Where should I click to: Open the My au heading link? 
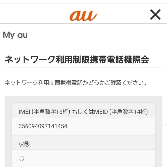[15, 35]
